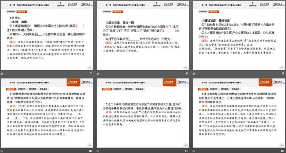Click the return arrow button in slide 8
The height and width of the screenshot is (153, 286).
[185, 67]
